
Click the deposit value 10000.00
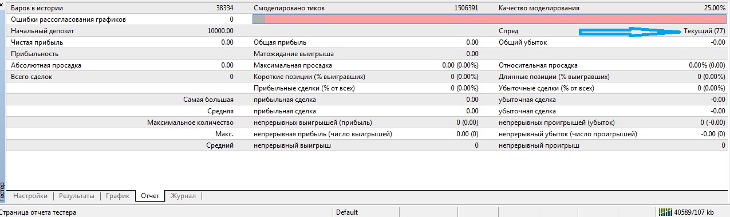[x=220, y=31]
